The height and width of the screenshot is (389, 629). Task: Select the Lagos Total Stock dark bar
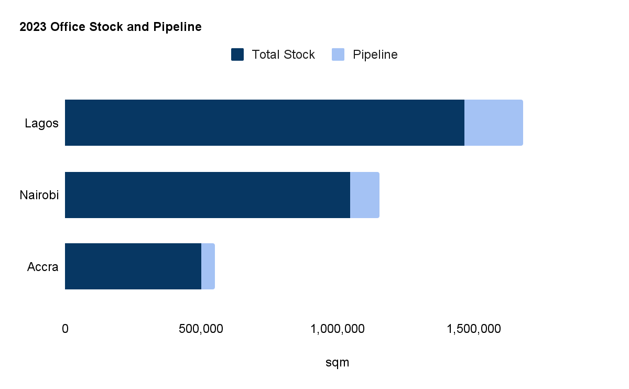pyautogui.click(x=265, y=123)
